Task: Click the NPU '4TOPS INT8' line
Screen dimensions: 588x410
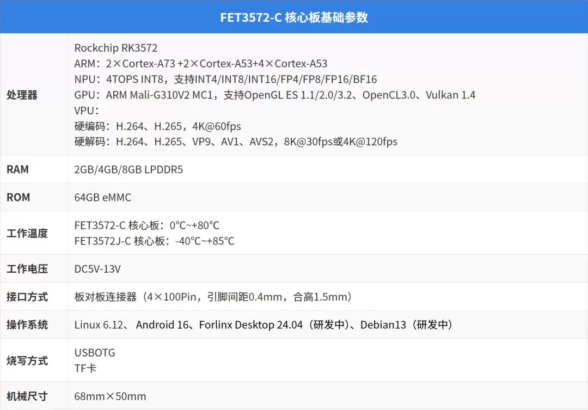Action: [x=225, y=79]
